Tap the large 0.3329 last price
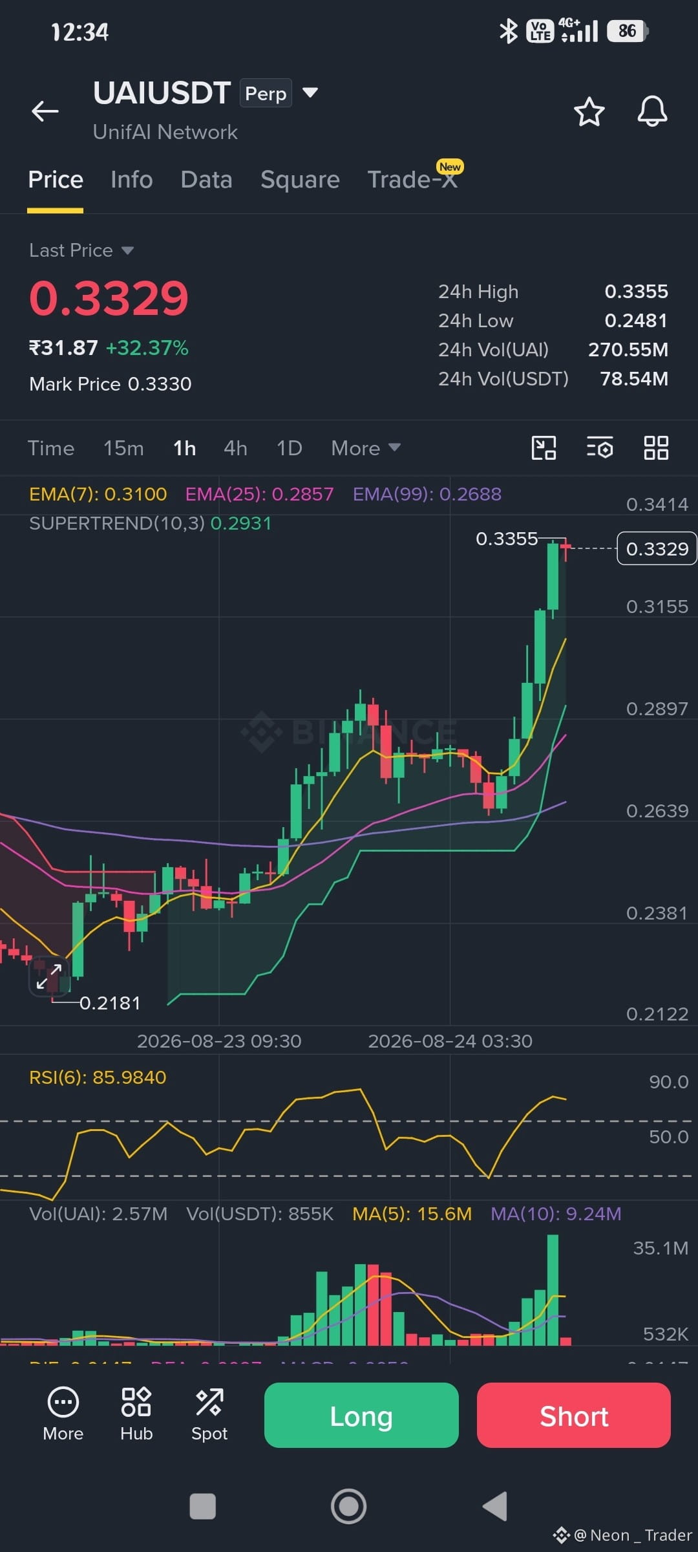Screen dimensions: 698x1552 coord(109,299)
